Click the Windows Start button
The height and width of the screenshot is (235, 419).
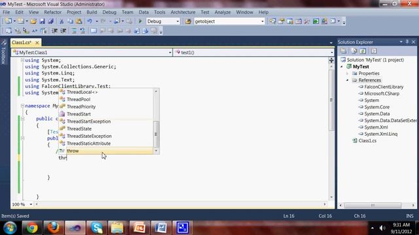tap(10, 228)
